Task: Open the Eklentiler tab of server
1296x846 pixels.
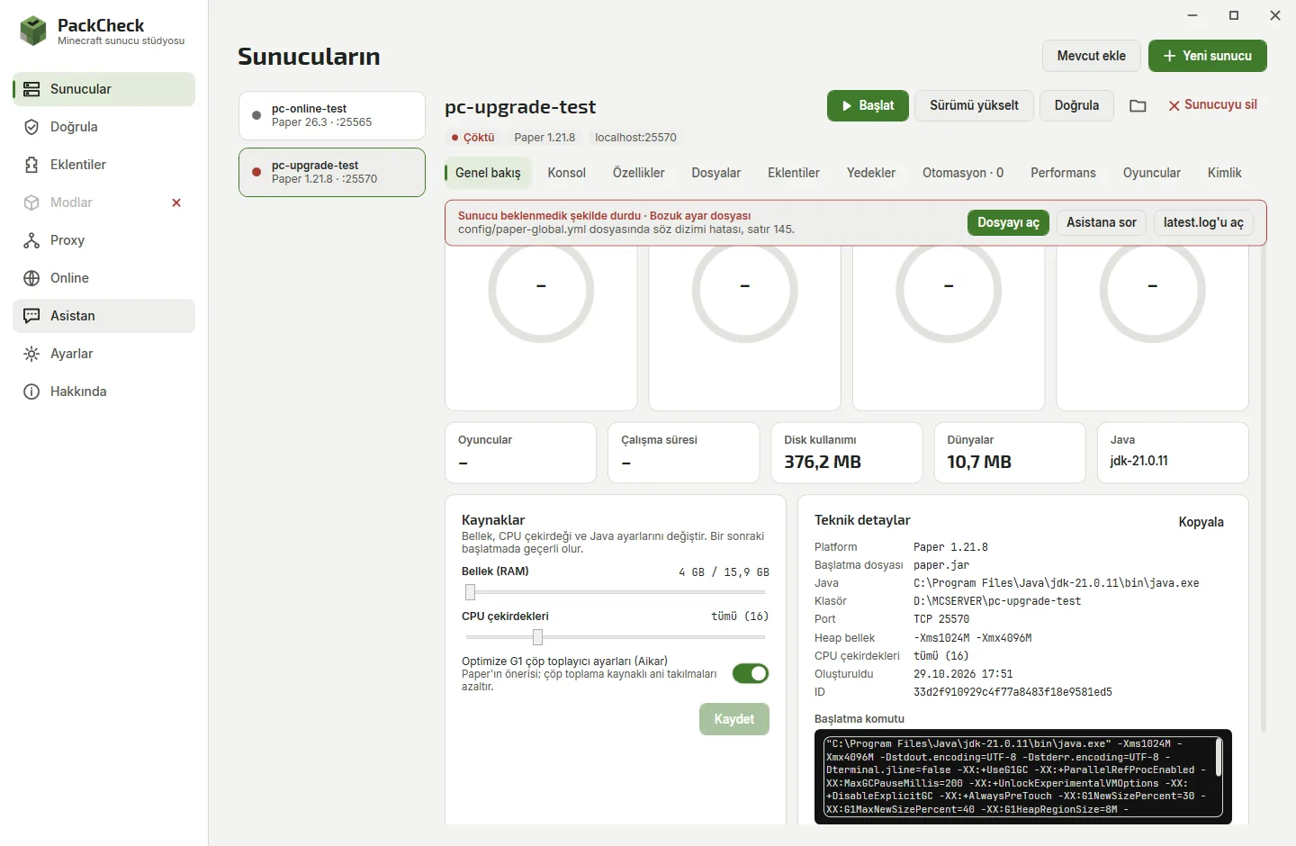Action: (793, 173)
